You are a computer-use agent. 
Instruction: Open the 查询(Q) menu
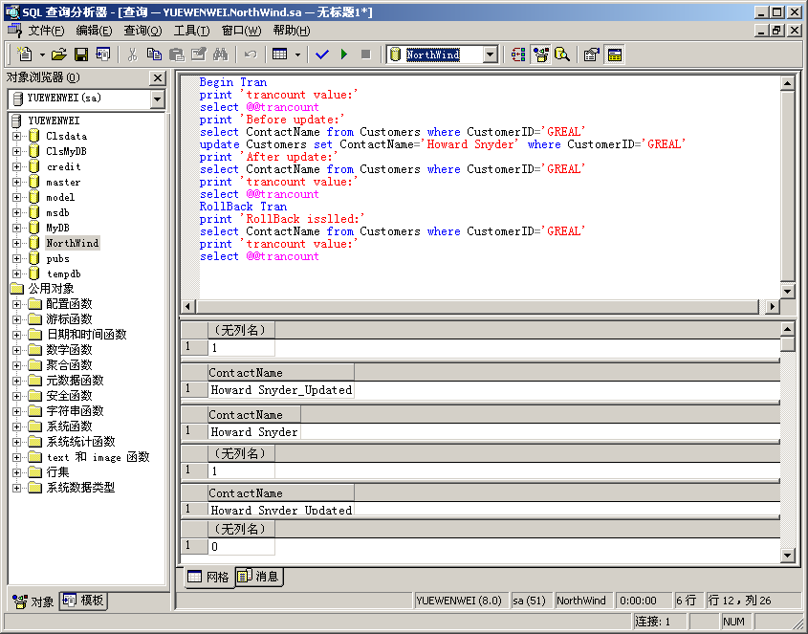[142, 31]
